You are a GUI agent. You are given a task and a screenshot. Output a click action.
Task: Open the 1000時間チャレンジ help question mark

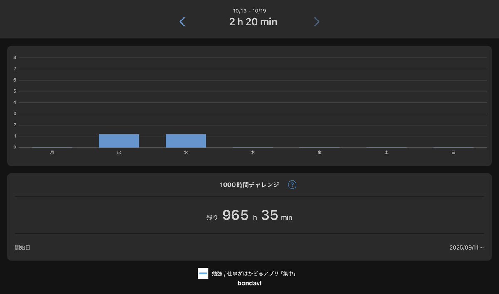(292, 185)
